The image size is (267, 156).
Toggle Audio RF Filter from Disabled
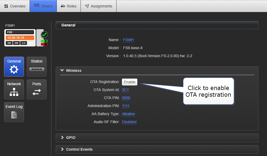point(129,122)
